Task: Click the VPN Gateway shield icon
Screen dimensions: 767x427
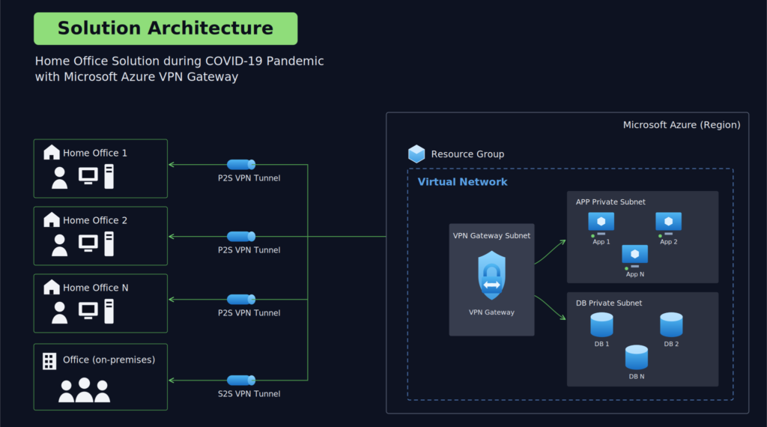Action: tap(491, 276)
